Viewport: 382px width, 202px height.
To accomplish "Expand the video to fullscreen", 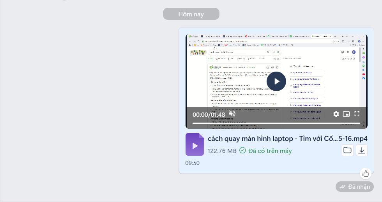I will [x=357, y=114].
